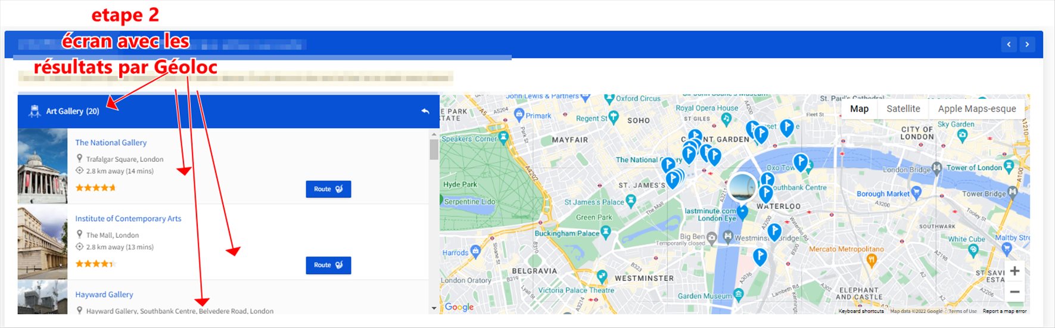Open the Hayward Gallery link
The image size is (1055, 328).
tap(104, 295)
